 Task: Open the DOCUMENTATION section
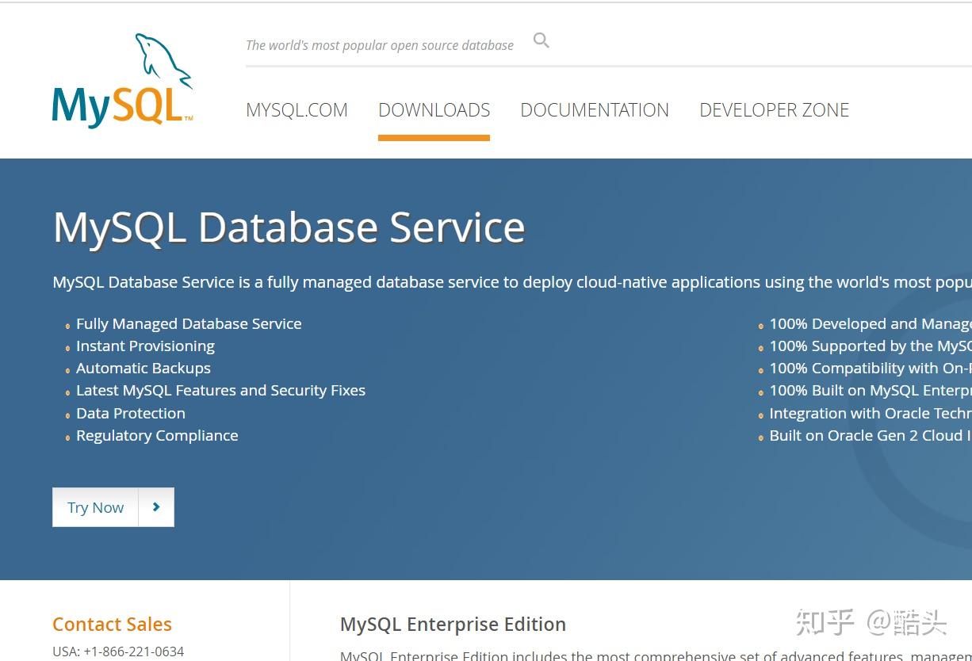[595, 110]
